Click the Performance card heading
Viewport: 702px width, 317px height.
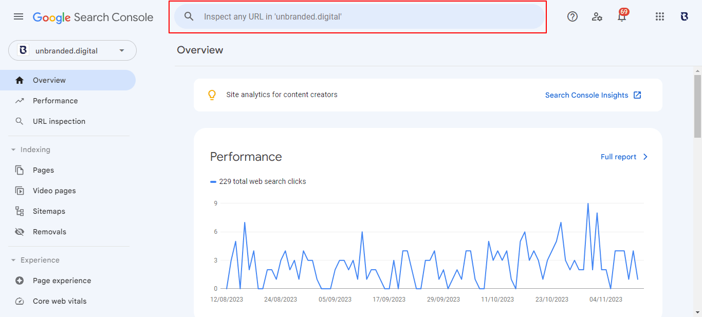coord(246,157)
